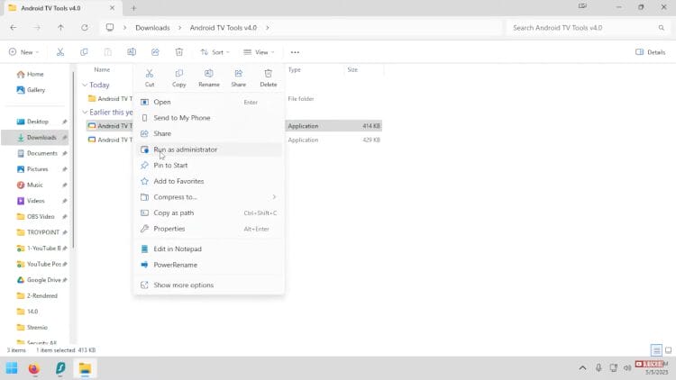Click toolbar Copy icon
676x380 pixels.
pyautogui.click(x=84, y=52)
